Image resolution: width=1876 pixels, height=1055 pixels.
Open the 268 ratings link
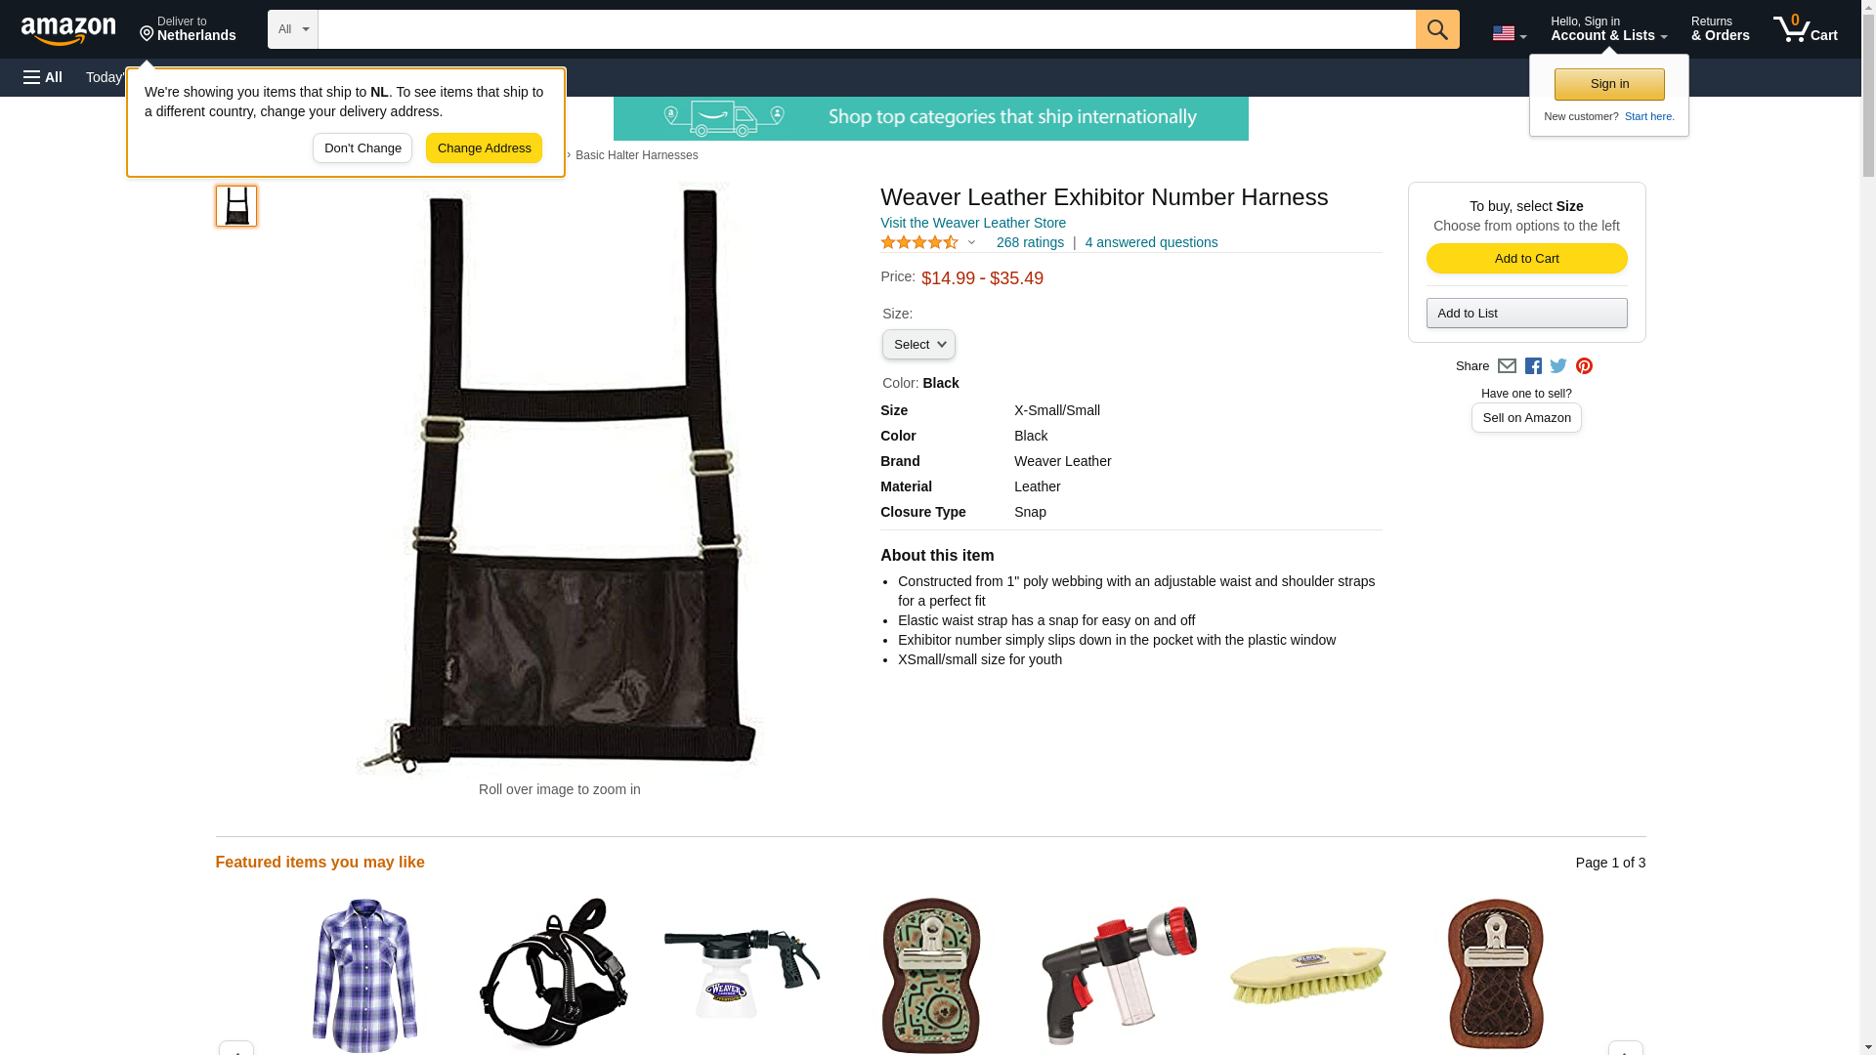[x=1030, y=242]
